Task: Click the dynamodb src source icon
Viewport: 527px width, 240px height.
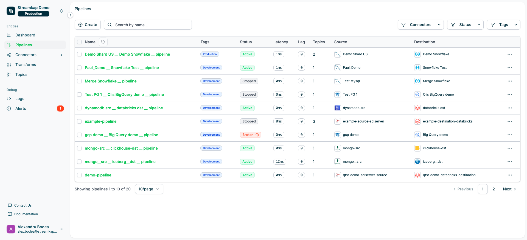Action: 337,108
